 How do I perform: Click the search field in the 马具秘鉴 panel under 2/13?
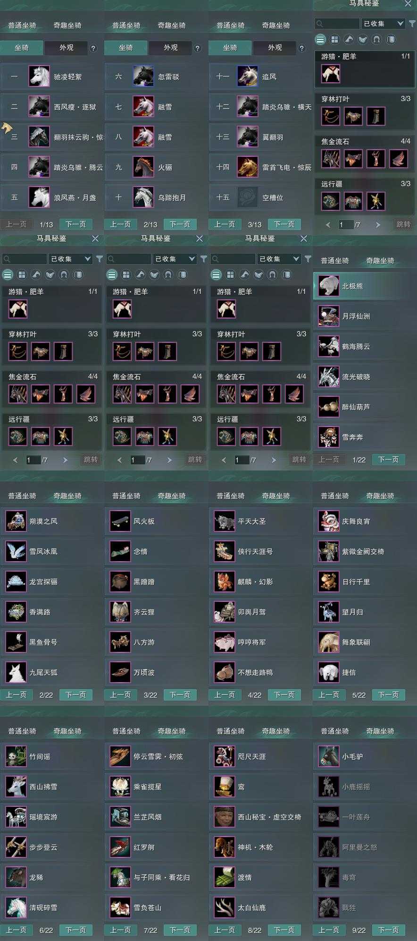129,259
